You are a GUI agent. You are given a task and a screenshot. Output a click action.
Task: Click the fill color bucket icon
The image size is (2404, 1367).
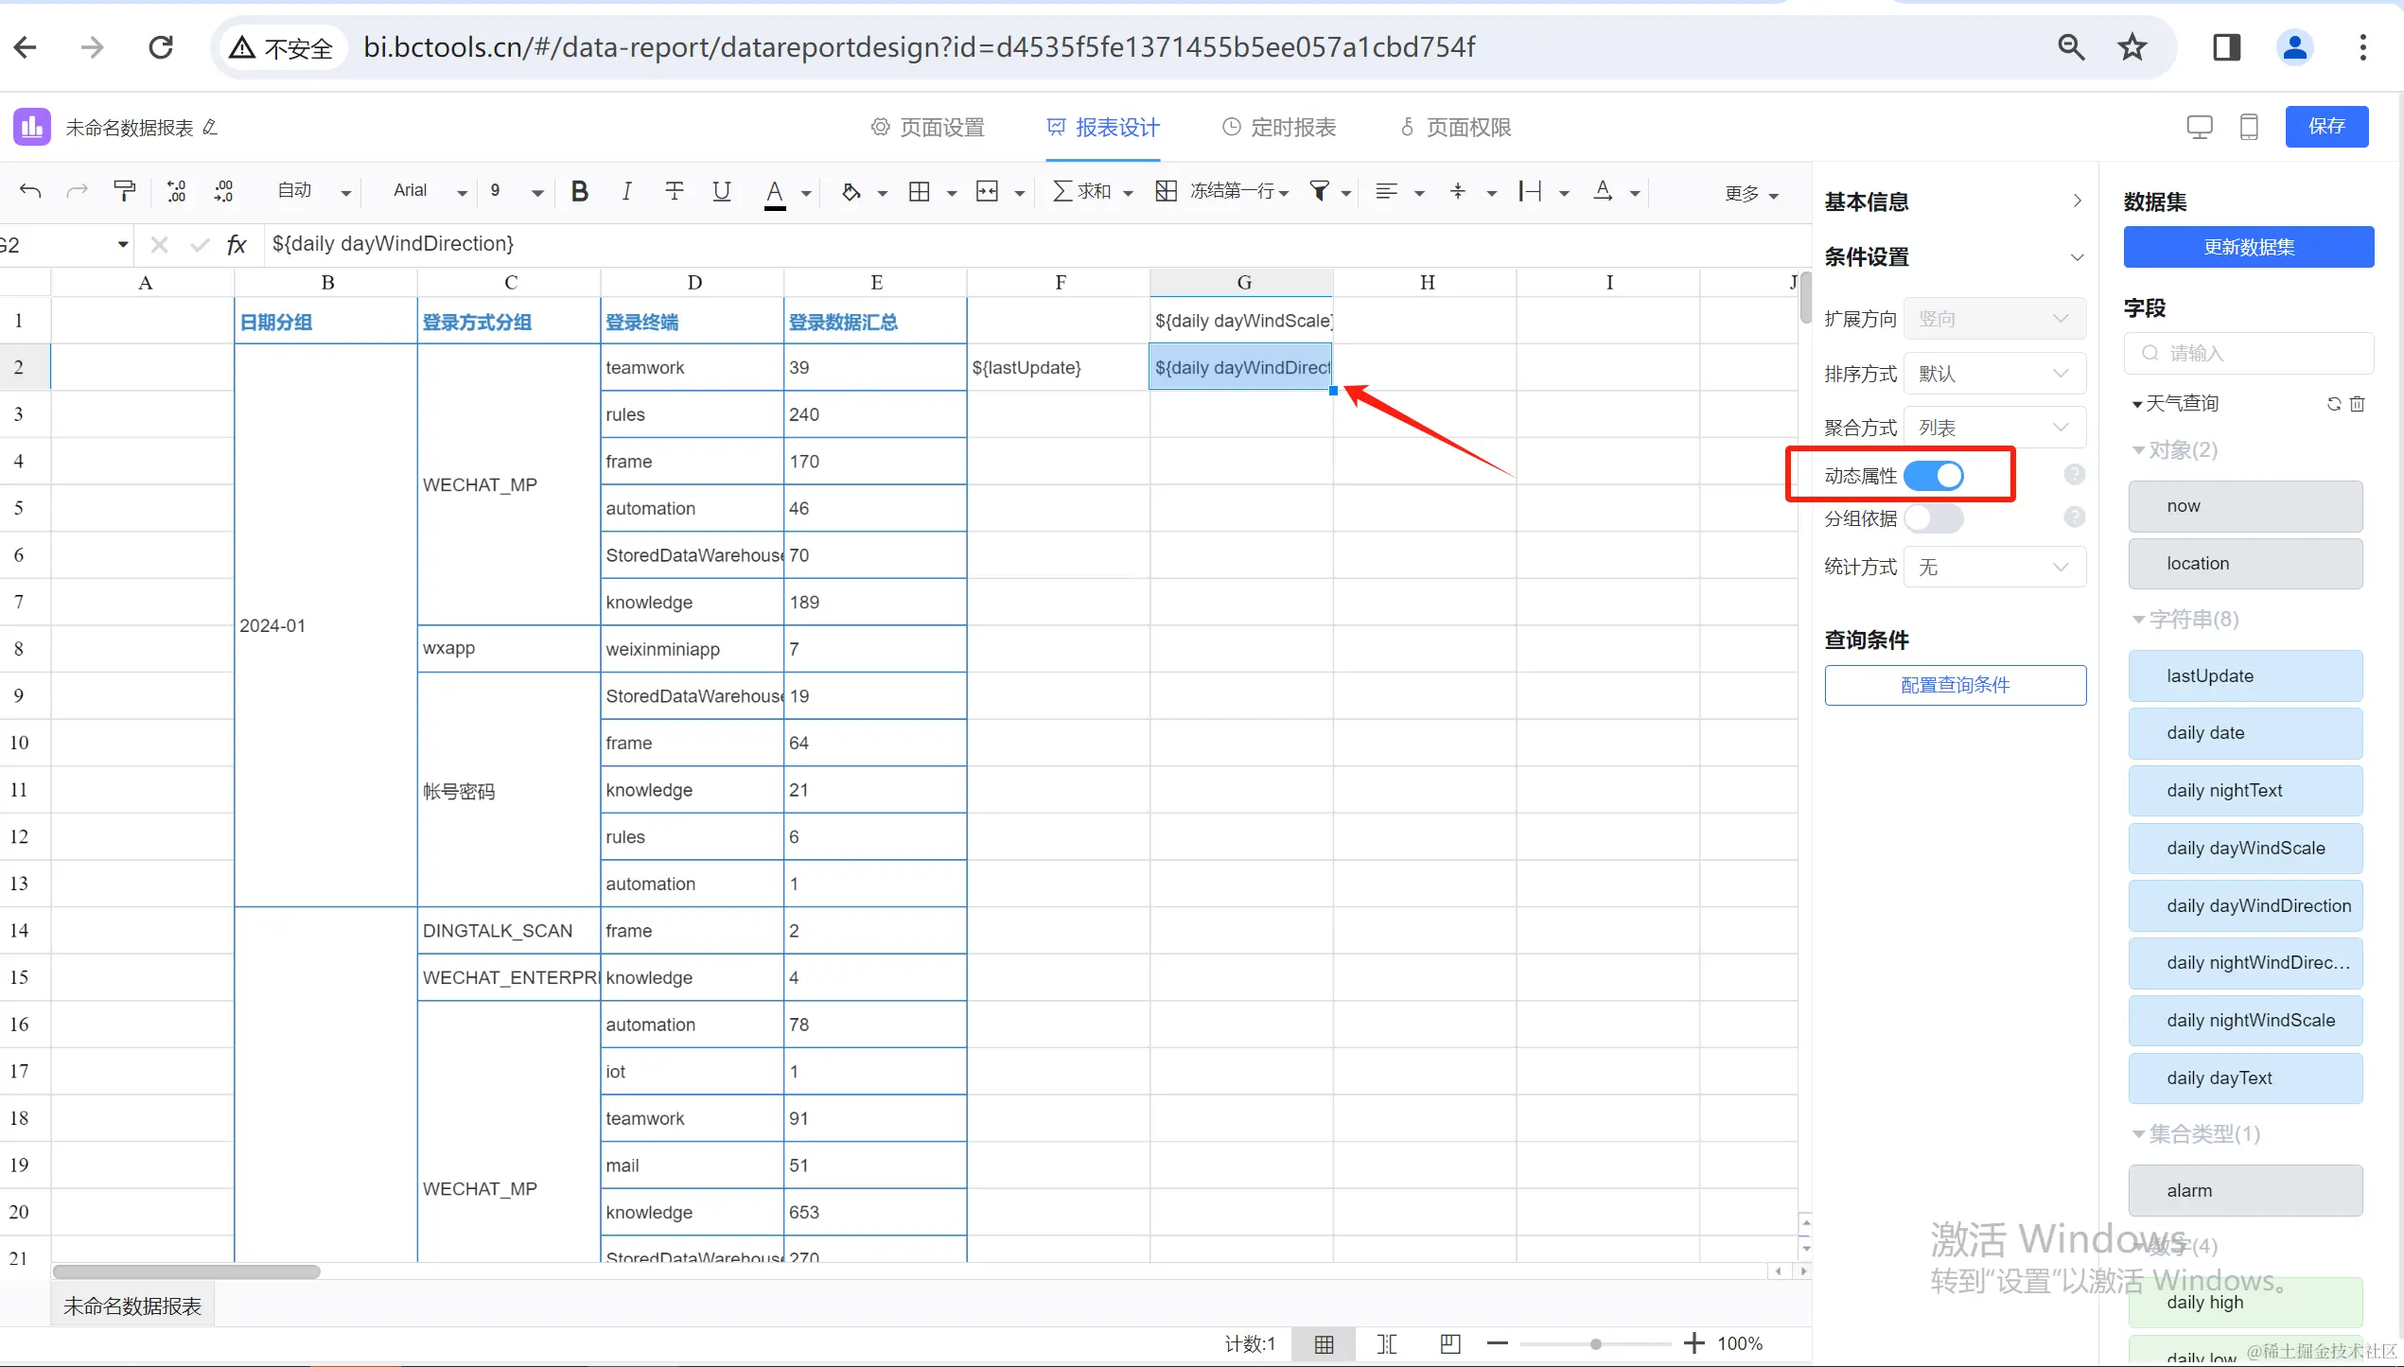(851, 191)
